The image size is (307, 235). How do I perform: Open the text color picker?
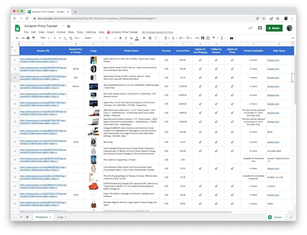(x=137, y=38)
